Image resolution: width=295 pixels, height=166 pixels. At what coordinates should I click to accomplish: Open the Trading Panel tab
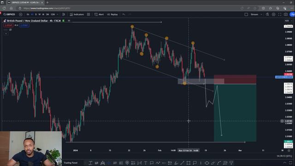(x=71, y=163)
